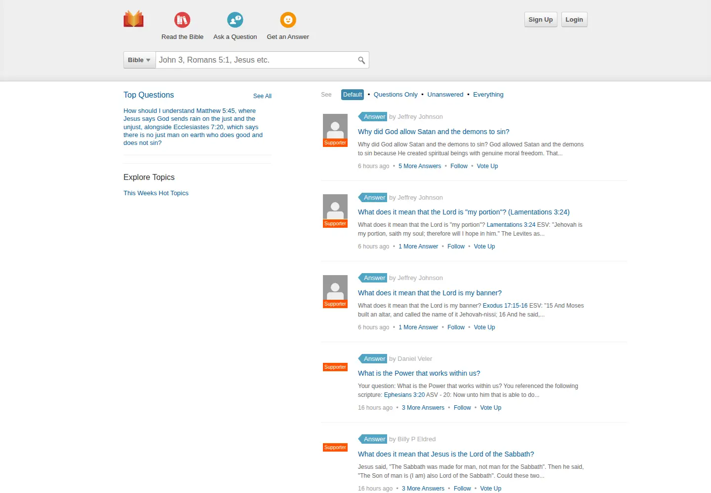Click the Get an Answer smiley icon

coord(288,20)
